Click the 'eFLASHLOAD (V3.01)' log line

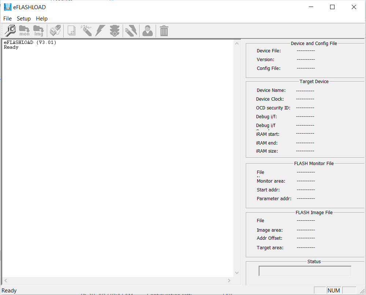pos(30,42)
